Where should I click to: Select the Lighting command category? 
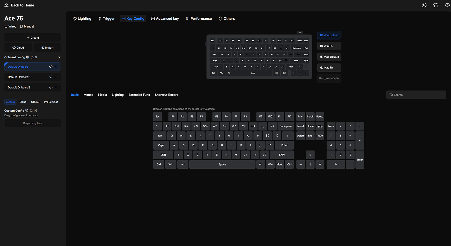point(118,95)
